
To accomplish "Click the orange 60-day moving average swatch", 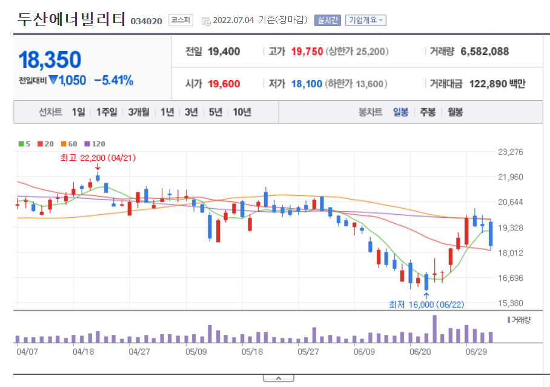I will pyautogui.click(x=64, y=144).
